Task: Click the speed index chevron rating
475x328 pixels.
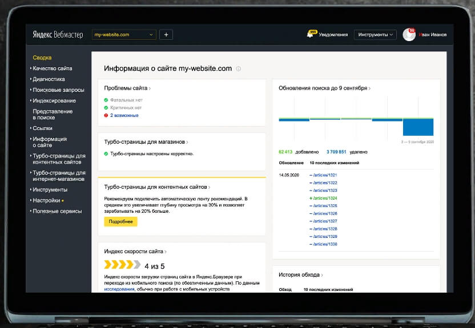Action: 122,265
